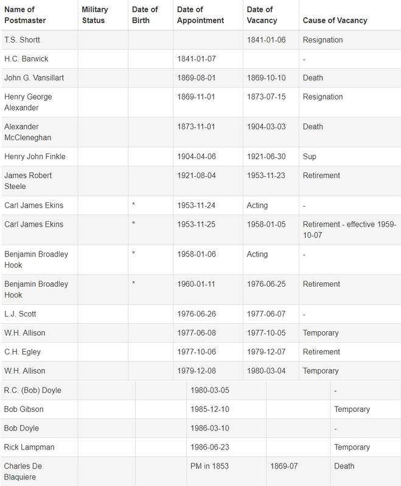
Task: Click the Sup cause for Henry John Finkle
Action: click(x=310, y=157)
